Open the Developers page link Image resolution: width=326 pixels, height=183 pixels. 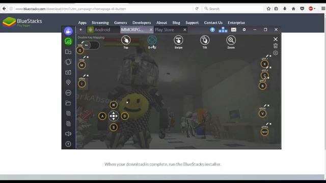click(x=142, y=22)
